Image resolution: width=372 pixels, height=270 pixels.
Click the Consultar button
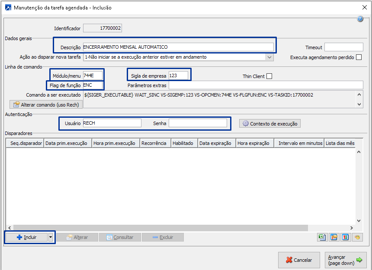coord(120,237)
